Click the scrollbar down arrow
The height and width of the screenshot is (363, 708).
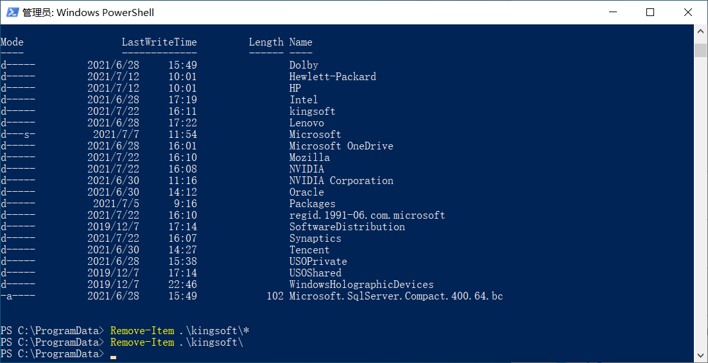point(701,356)
